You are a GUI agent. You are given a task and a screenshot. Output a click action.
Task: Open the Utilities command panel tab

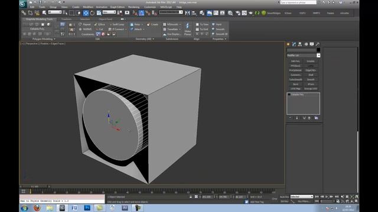point(318,44)
